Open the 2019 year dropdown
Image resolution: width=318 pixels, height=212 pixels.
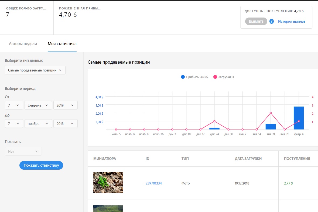click(65, 105)
